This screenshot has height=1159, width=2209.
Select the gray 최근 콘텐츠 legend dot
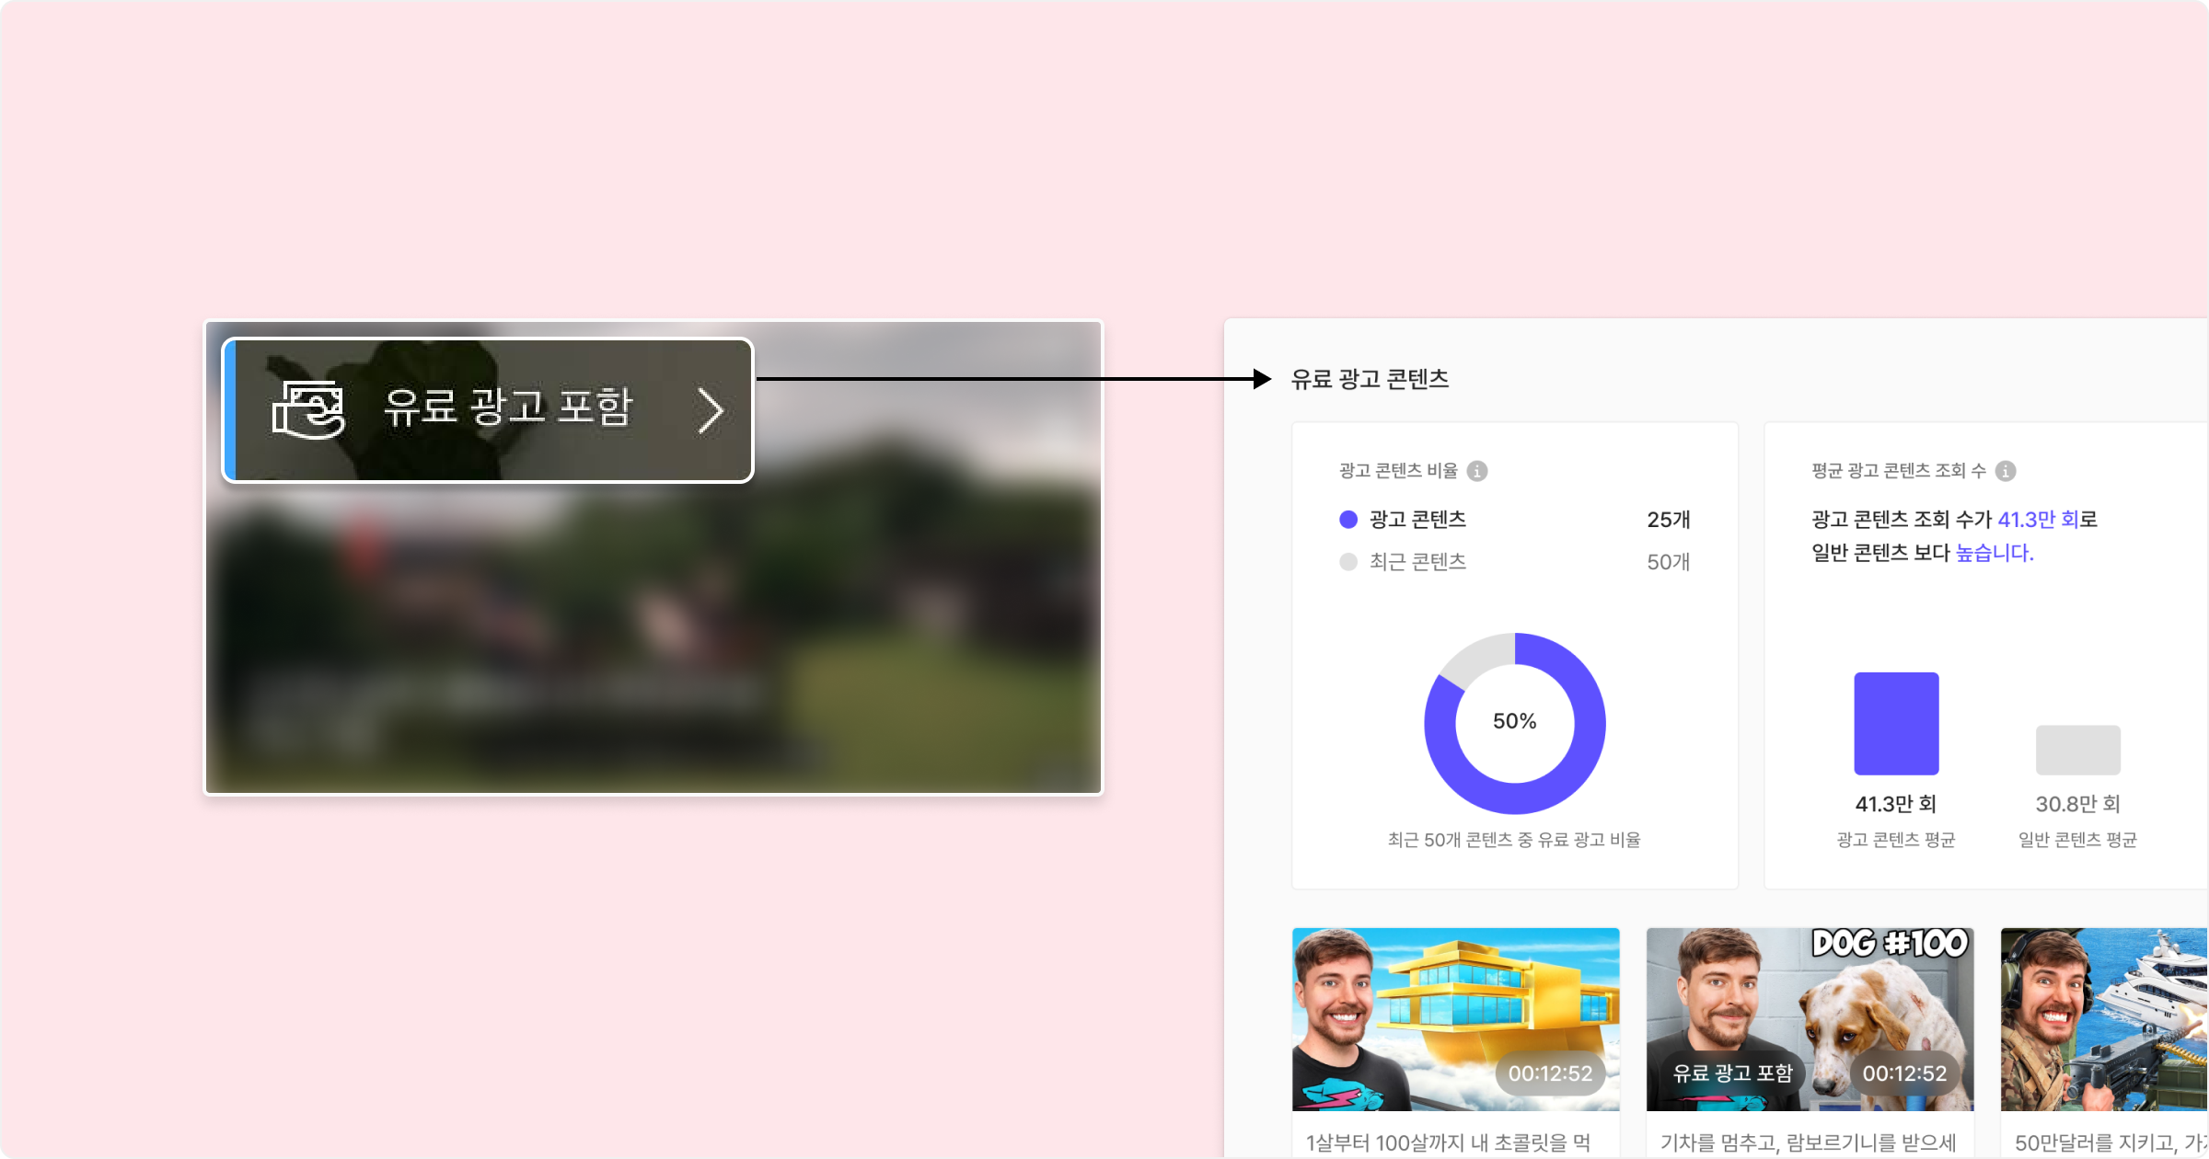pos(1348,562)
